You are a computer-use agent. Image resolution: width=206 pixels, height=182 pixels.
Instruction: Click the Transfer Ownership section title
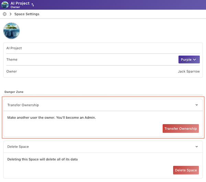pyautogui.click(x=23, y=105)
